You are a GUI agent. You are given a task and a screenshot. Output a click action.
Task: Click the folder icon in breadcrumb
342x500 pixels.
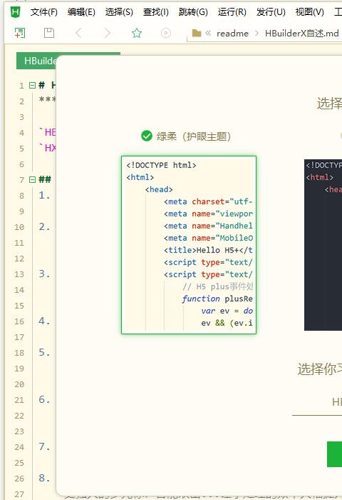(x=197, y=33)
